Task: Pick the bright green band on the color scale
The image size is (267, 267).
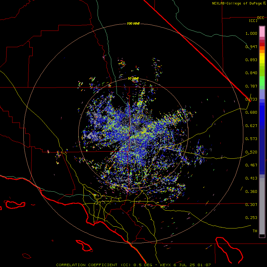Action: tap(262, 81)
